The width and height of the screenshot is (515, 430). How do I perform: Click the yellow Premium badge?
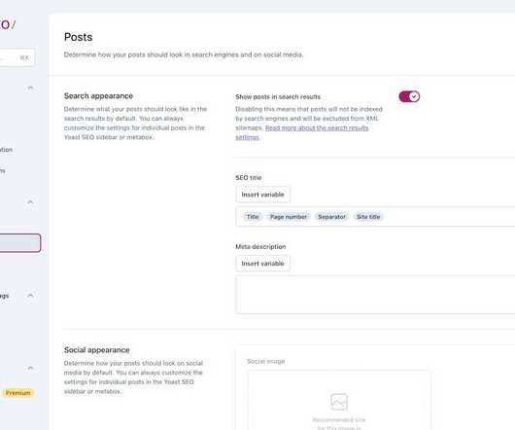point(18,393)
